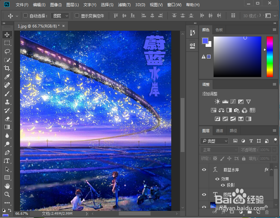Image resolution: width=280 pixels, height=218 pixels.
Task: Add a Brightness/Contrast adjustment
Action: pyautogui.click(x=217, y=102)
